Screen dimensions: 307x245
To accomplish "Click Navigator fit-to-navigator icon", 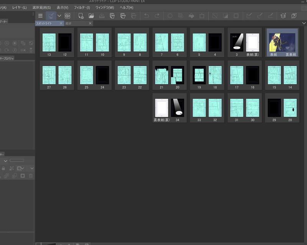I will 23,43.
